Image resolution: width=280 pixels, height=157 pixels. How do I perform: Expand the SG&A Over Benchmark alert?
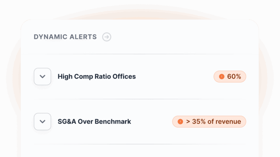click(42, 122)
